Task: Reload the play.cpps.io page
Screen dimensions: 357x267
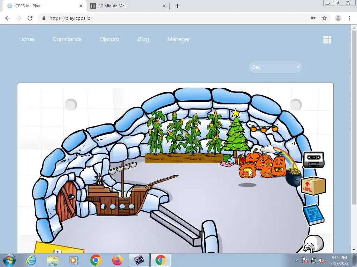Action: (30, 18)
